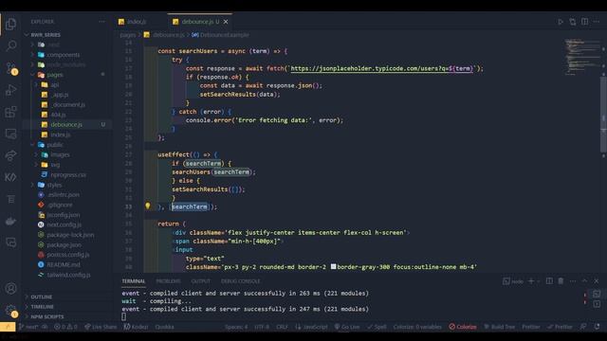Open changes compare icon in editor toolbar
Screen dimensions: 607x341
click(572, 22)
